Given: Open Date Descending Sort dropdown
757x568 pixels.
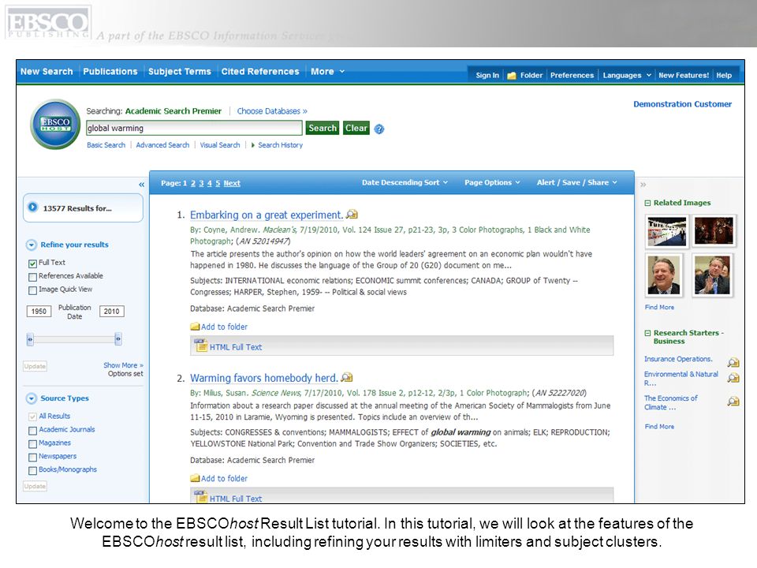Looking at the screenshot, I should point(405,182).
